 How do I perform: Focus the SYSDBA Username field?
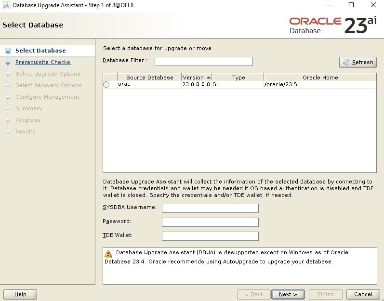coord(210,208)
